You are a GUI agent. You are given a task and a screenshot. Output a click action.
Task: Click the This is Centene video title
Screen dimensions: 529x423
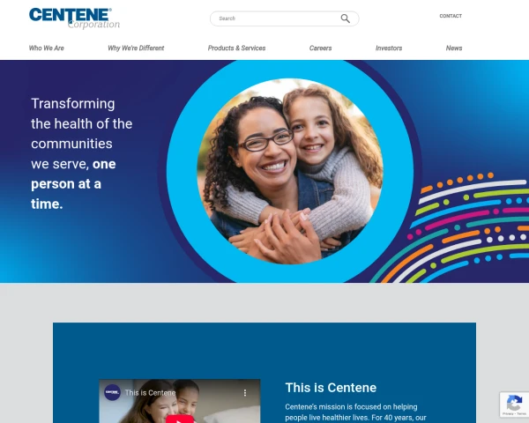click(150, 393)
